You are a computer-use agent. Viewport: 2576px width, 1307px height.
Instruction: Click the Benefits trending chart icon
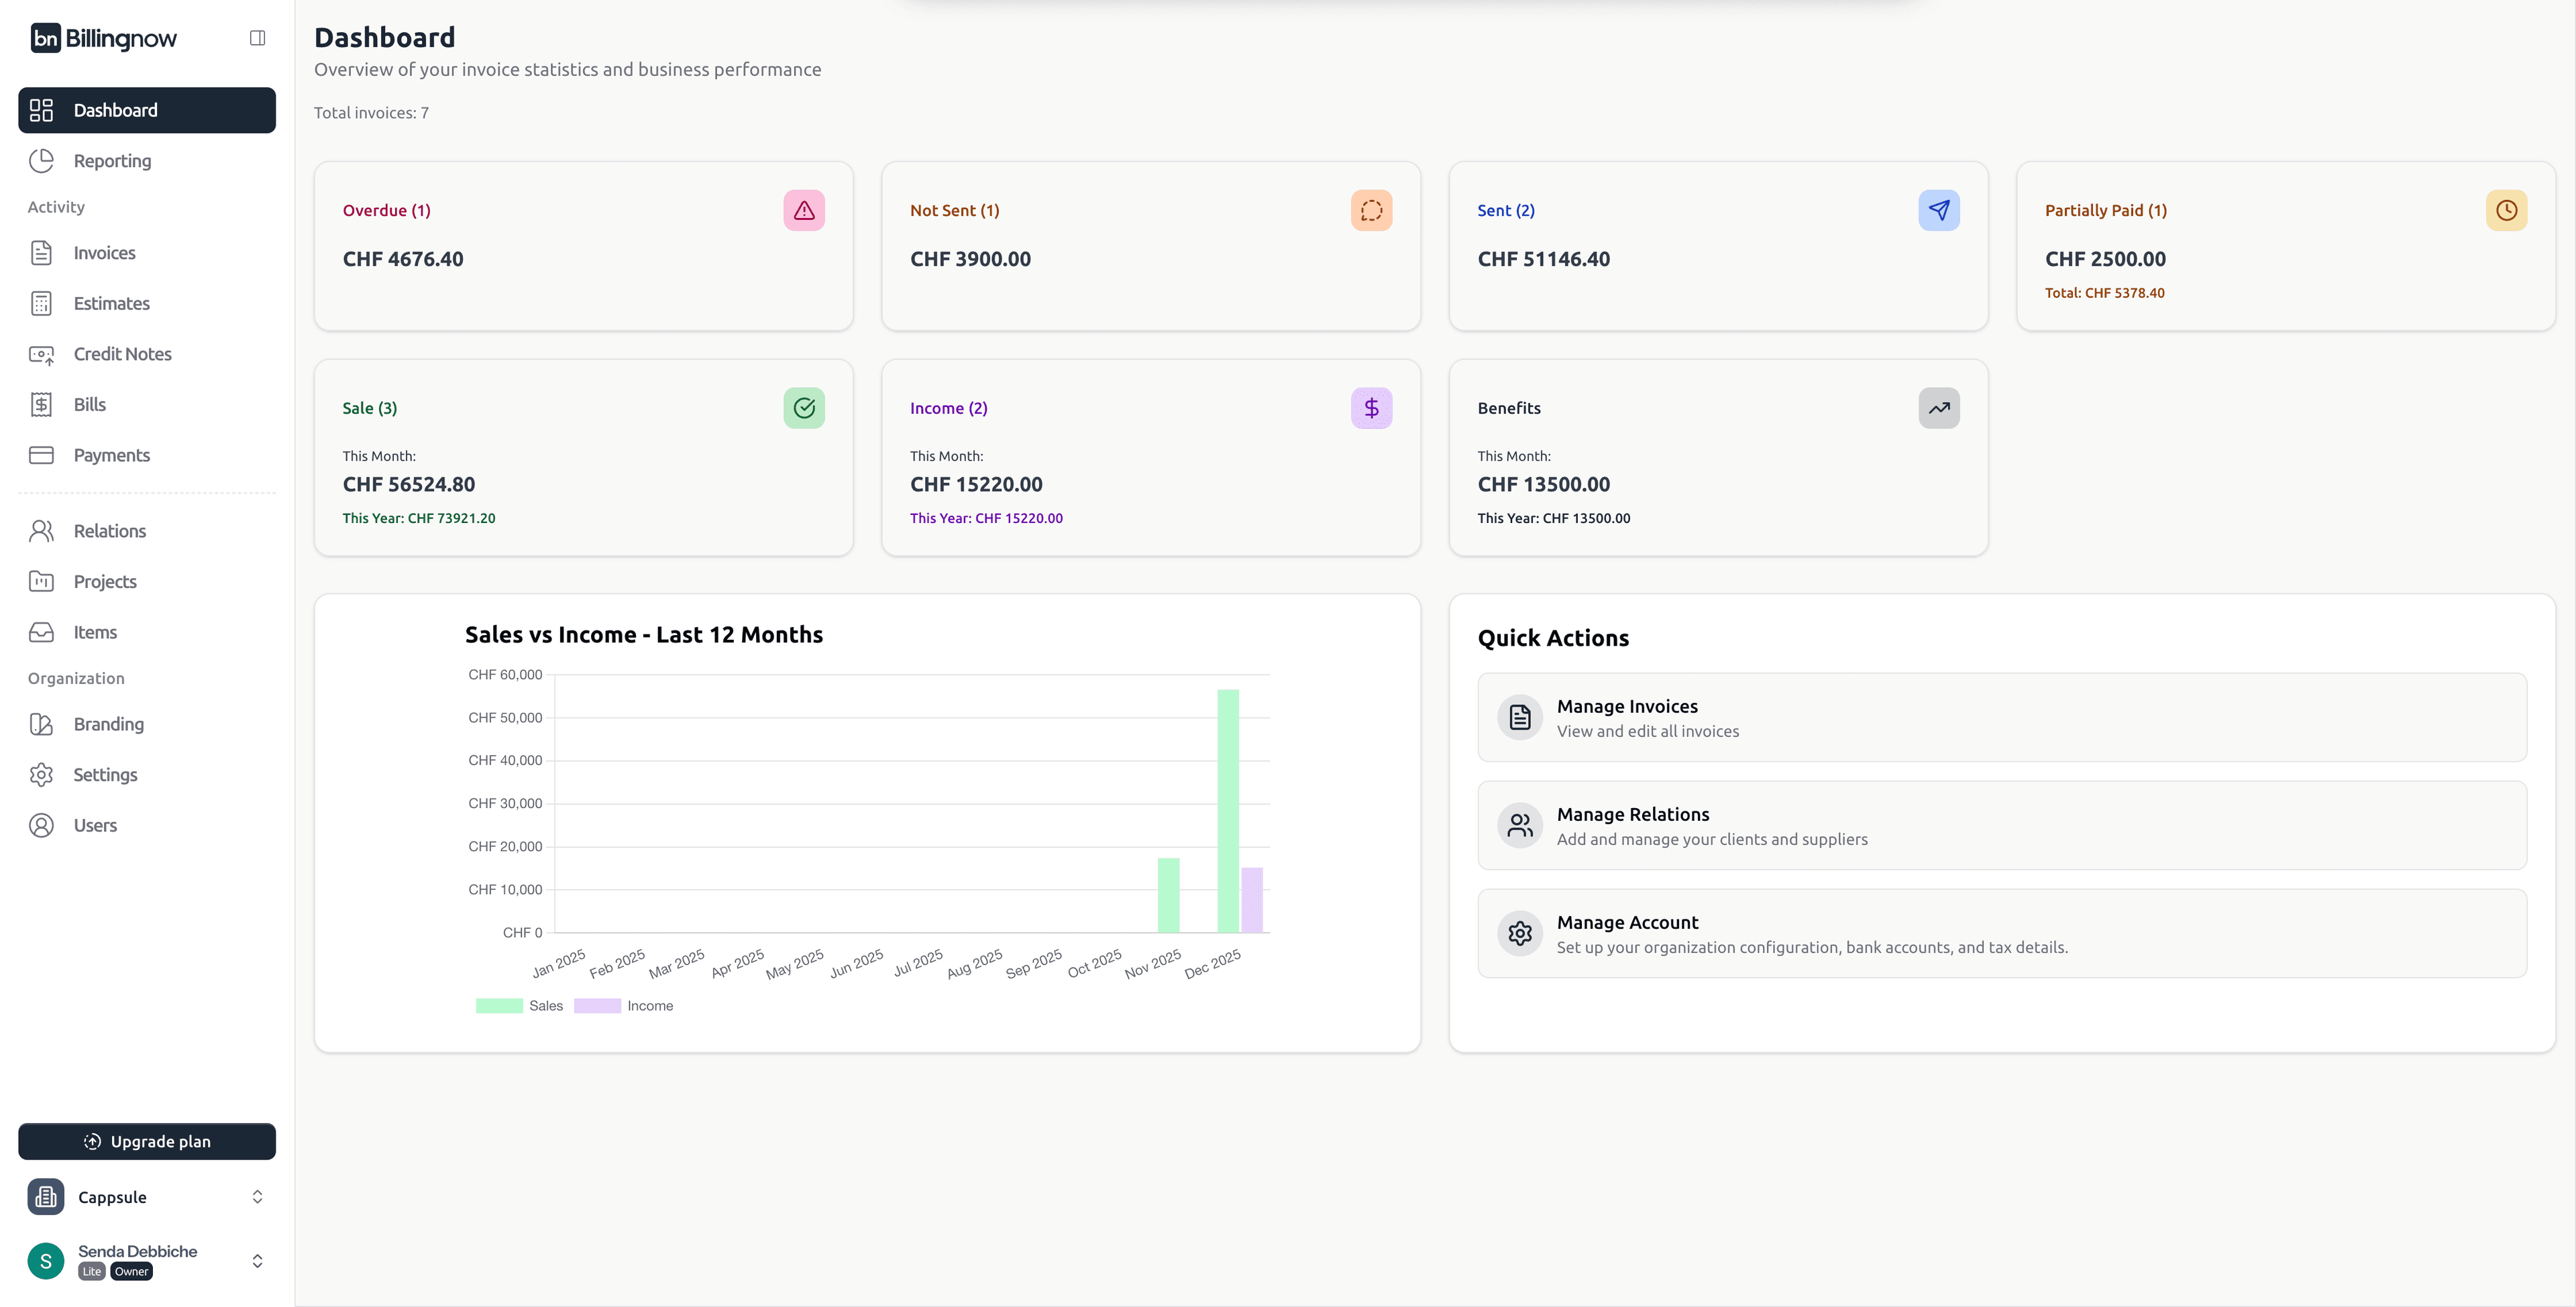click(1938, 407)
